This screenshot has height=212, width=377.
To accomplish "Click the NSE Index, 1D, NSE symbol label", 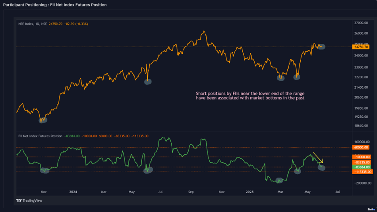I will pyautogui.click(x=33, y=24).
